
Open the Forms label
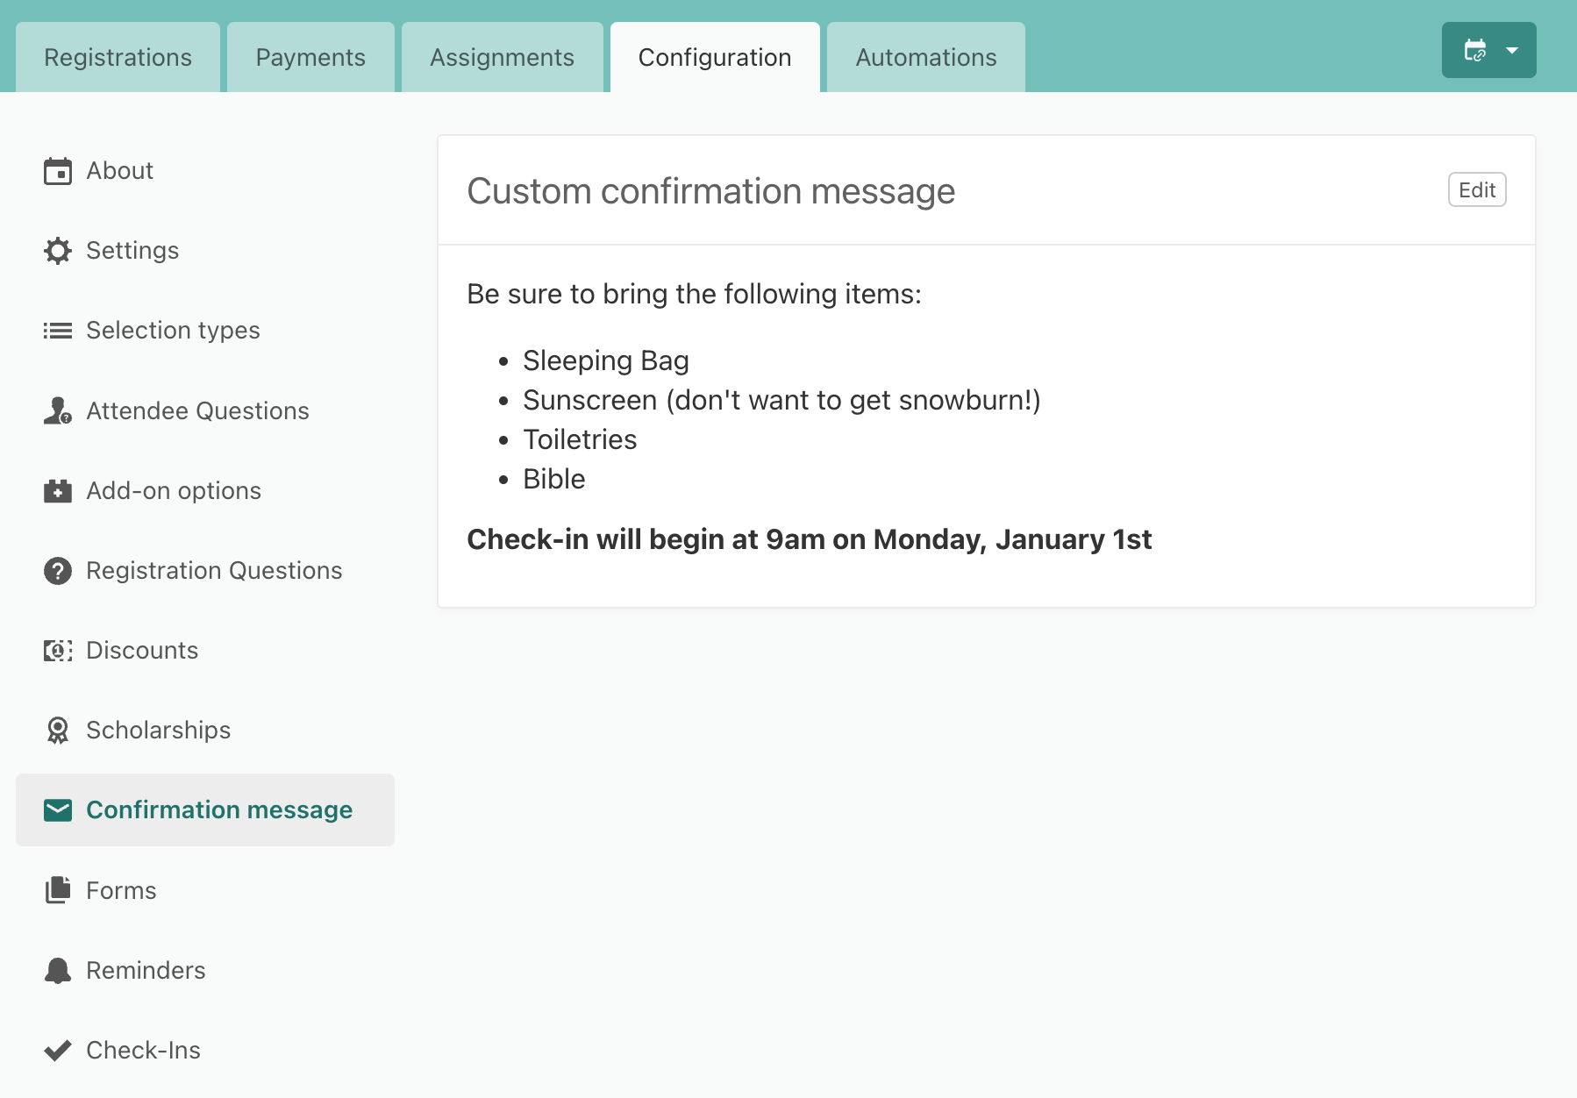(121, 890)
